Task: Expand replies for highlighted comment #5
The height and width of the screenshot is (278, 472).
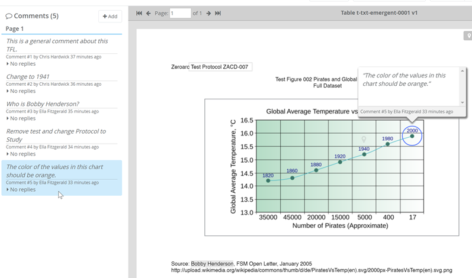Action: point(21,189)
